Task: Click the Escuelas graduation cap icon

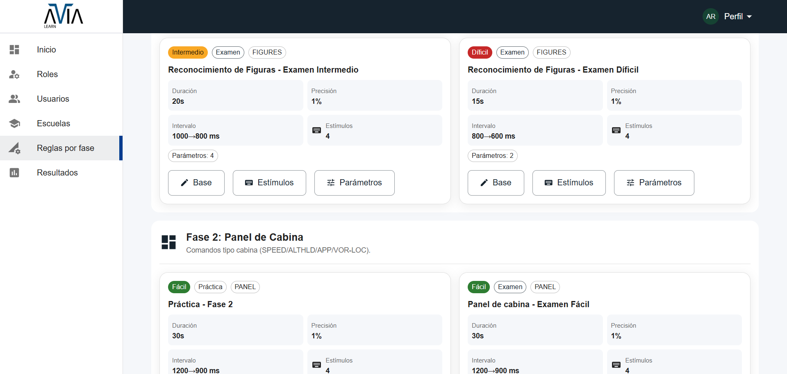Action: (x=14, y=123)
